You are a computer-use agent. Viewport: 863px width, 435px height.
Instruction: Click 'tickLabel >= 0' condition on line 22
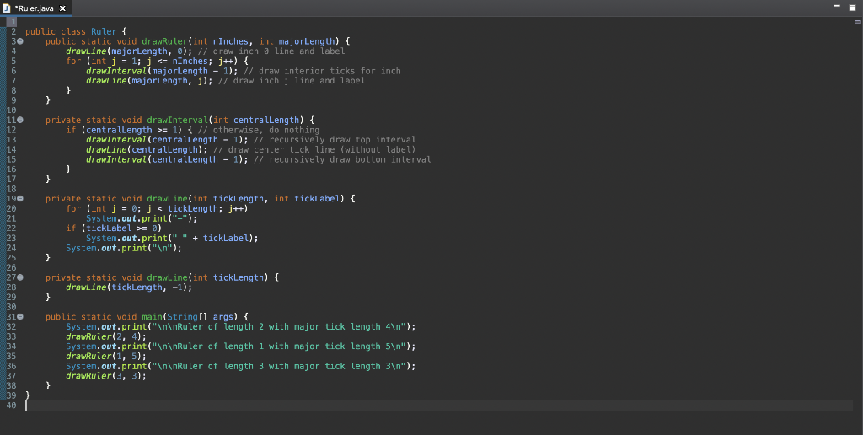pyautogui.click(x=121, y=228)
